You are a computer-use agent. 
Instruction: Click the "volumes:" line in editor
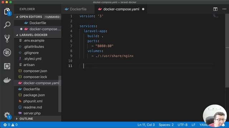click(95, 51)
